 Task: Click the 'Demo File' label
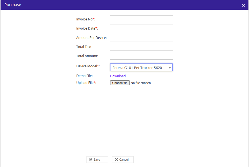tap(84, 76)
